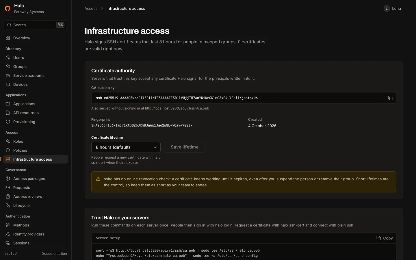416x260 pixels.
Task: Open the Documentation link
Action: coord(54,253)
